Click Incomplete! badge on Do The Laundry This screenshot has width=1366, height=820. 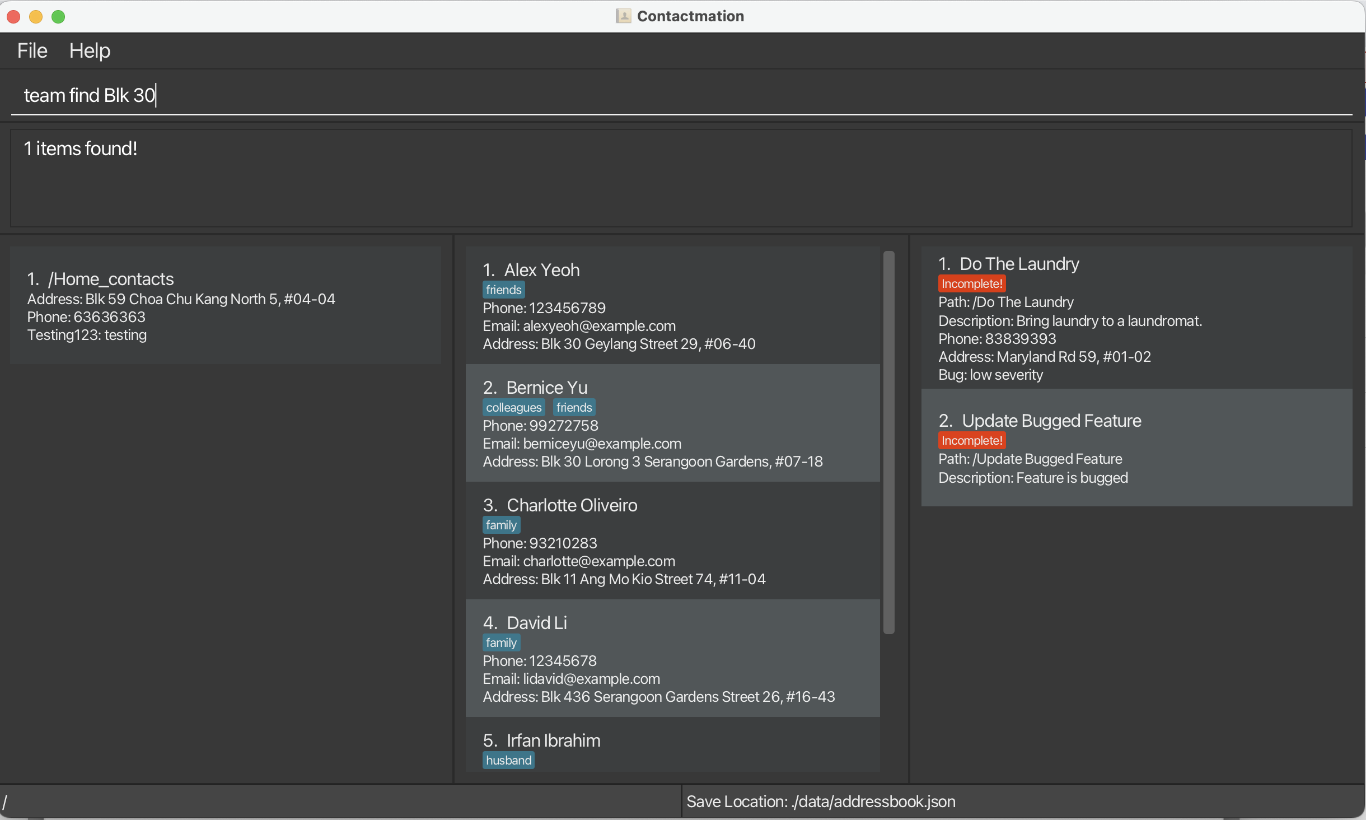(972, 284)
